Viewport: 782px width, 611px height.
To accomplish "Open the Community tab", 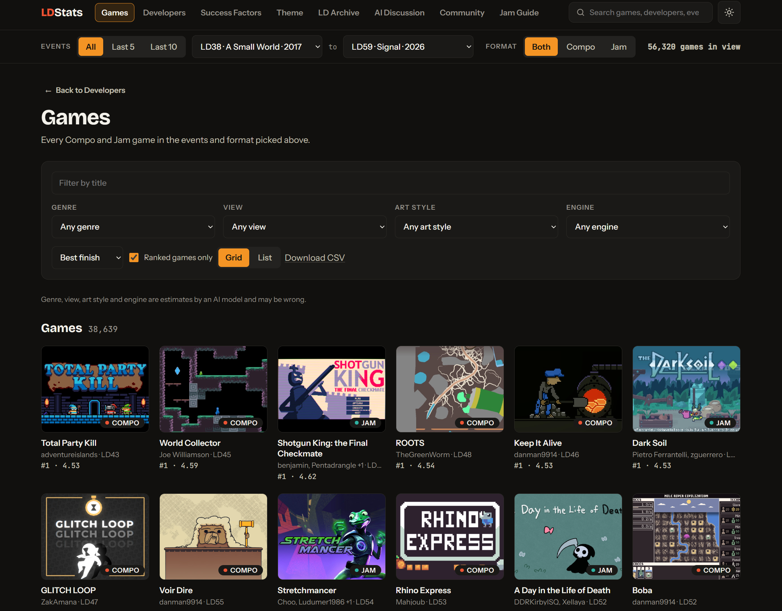I will (462, 13).
